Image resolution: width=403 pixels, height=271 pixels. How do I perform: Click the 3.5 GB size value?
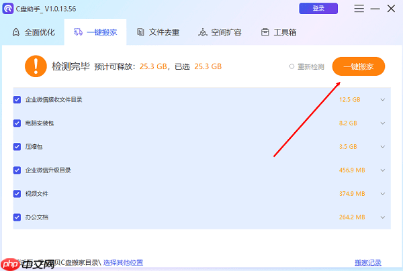(348, 147)
